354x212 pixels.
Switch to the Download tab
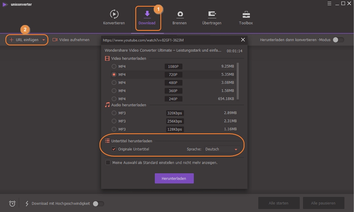(147, 17)
